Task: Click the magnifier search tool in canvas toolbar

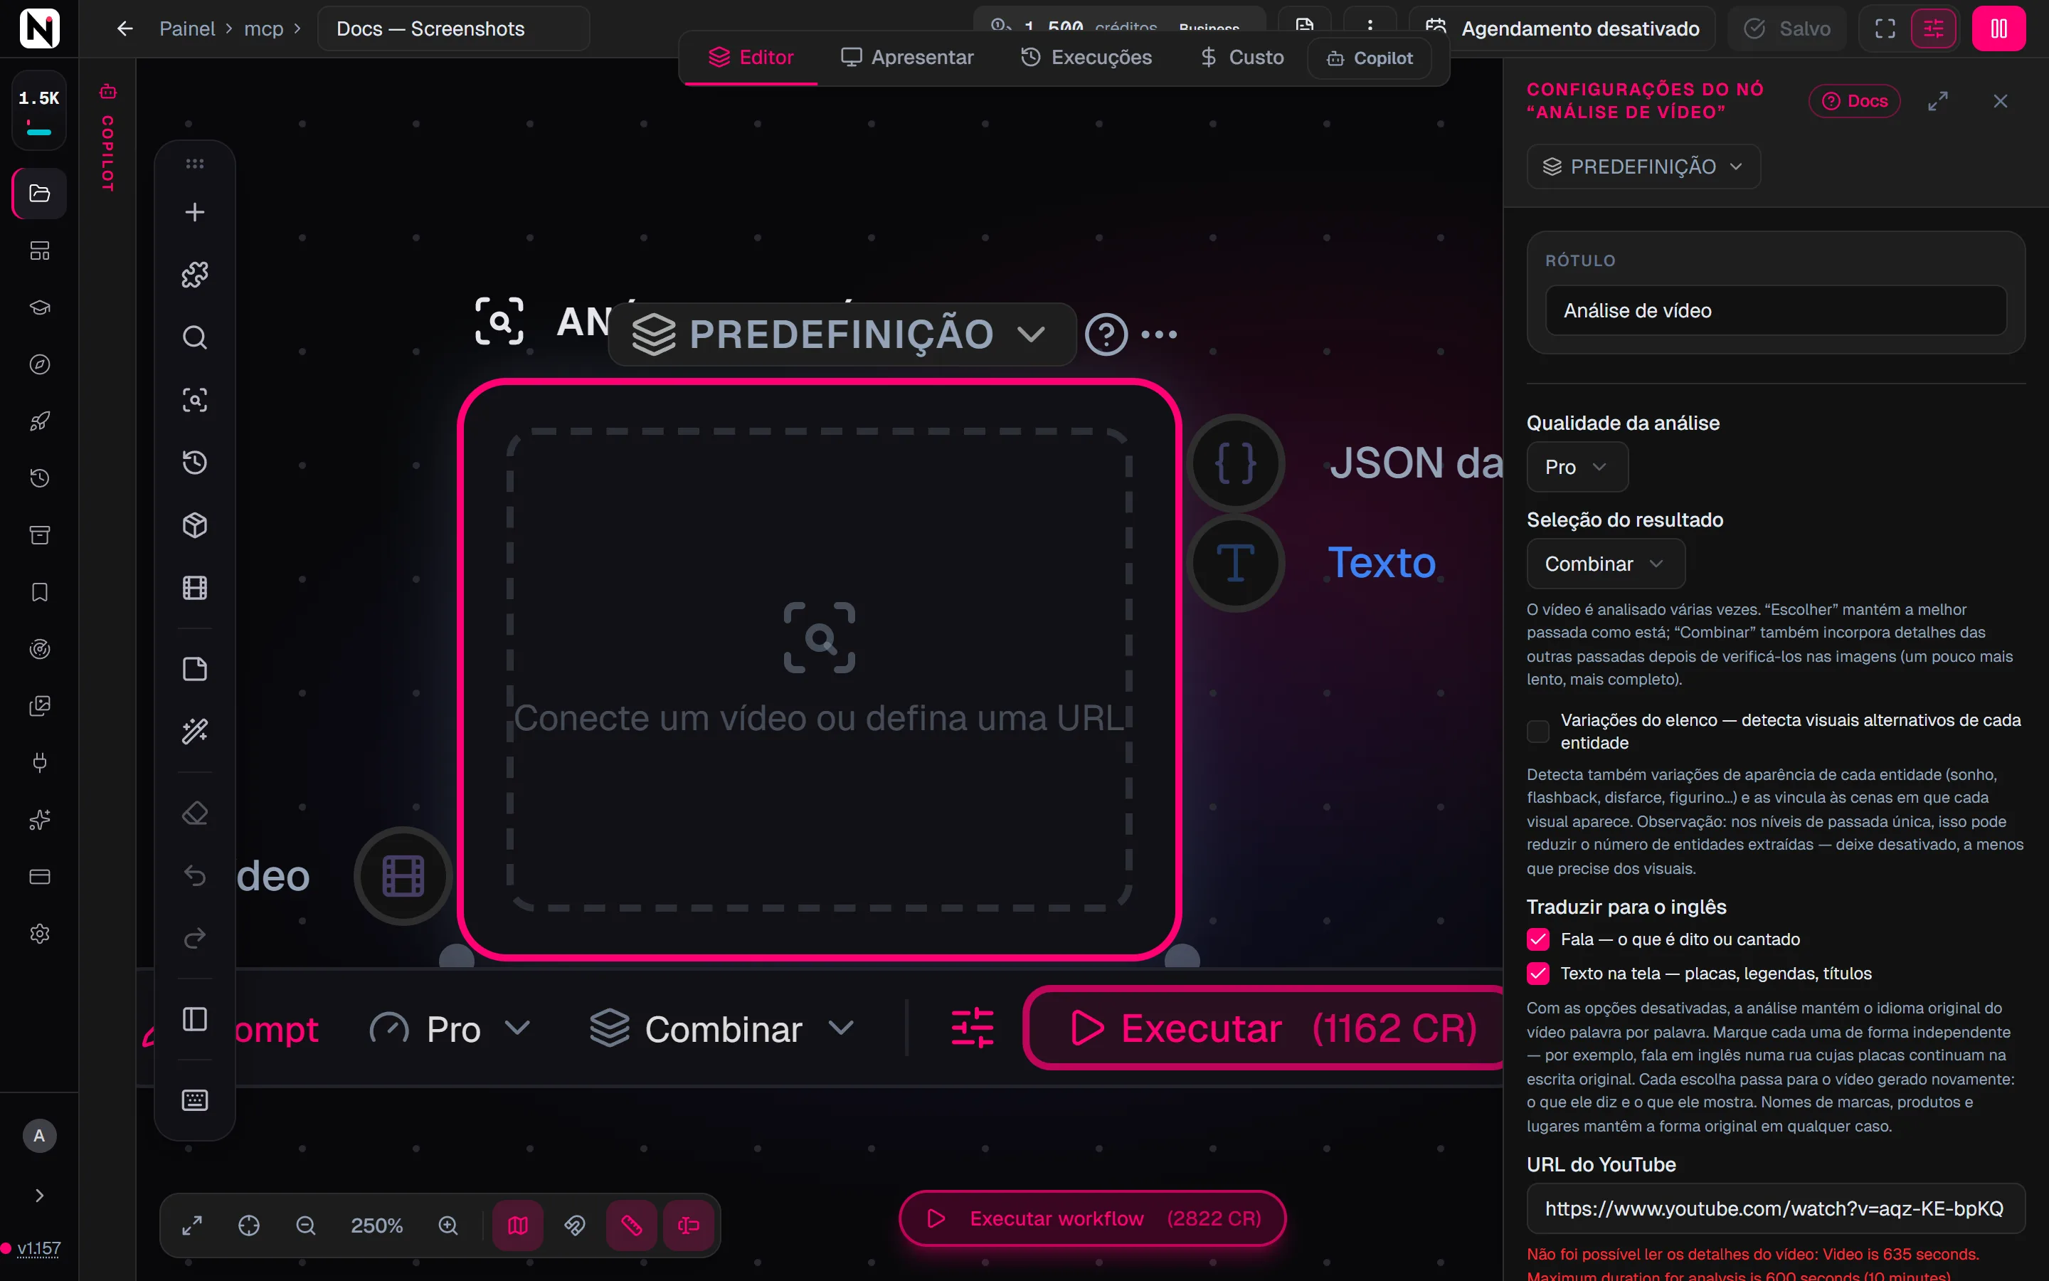Action: (x=195, y=337)
